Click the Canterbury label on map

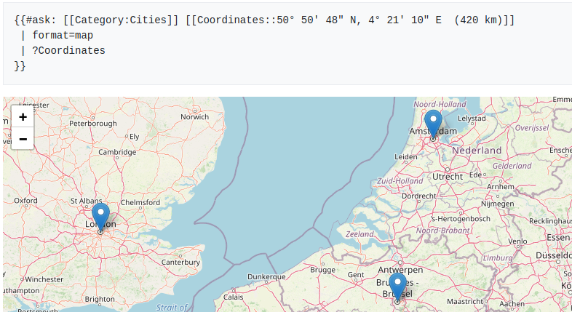pos(180,262)
